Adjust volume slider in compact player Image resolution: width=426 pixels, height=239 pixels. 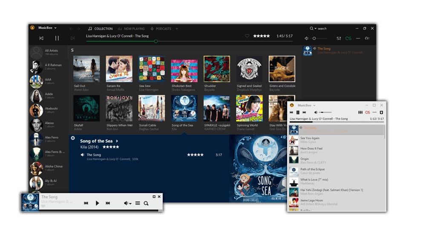(325, 112)
